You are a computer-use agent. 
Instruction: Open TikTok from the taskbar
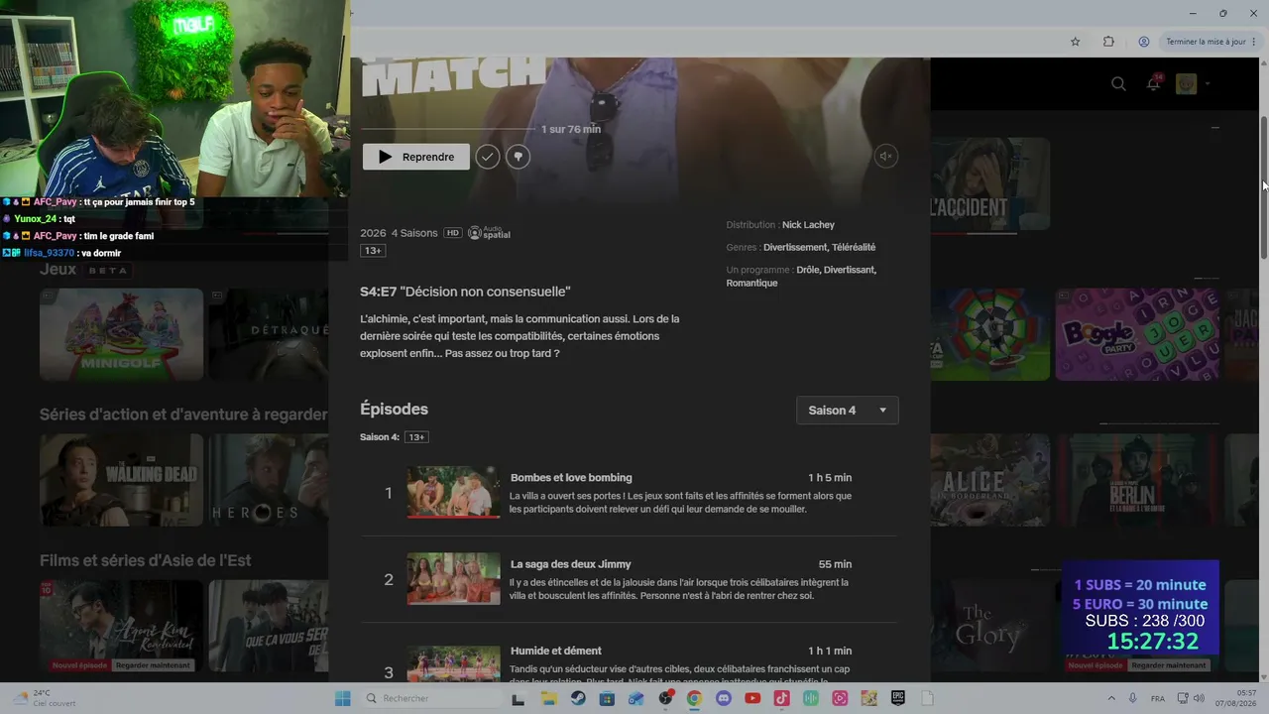point(781,698)
